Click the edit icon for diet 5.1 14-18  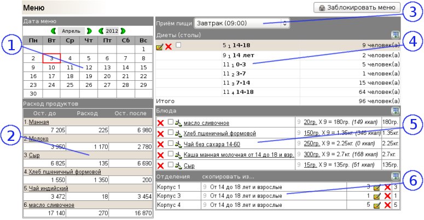click(x=160, y=47)
